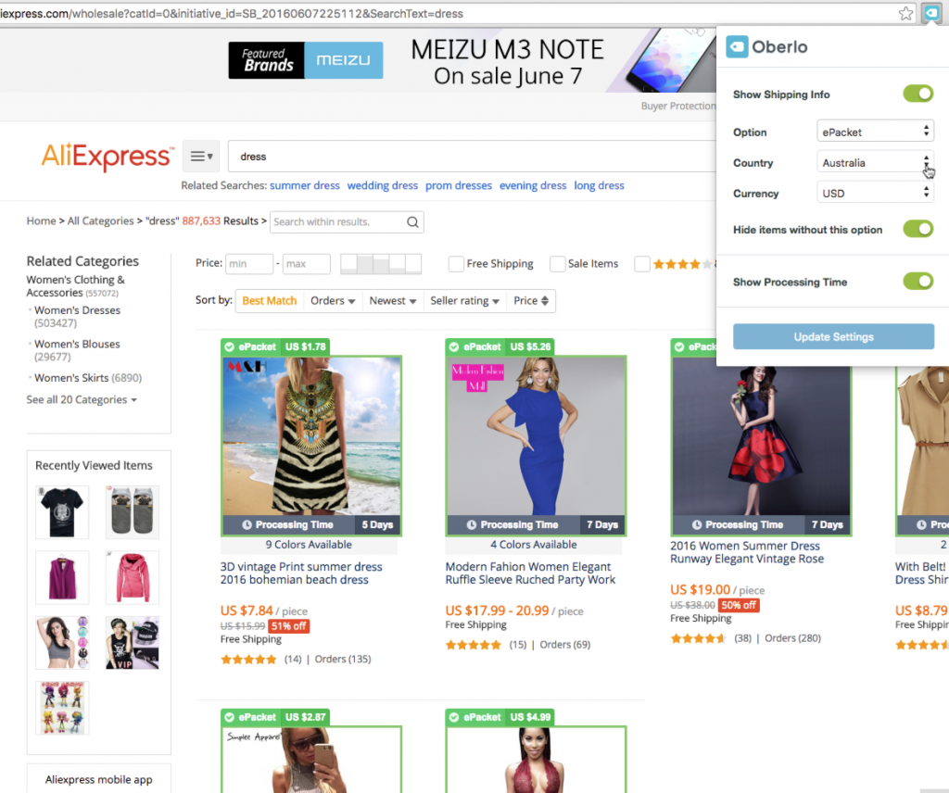The height and width of the screenshot is (793, 949).
Task: Go to All Categories breadcrumb
Action: [100, 220]
